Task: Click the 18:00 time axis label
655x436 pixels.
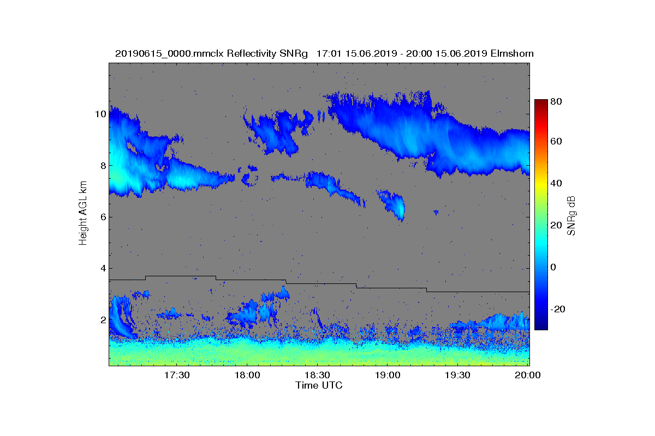Action: pos(247,375)
